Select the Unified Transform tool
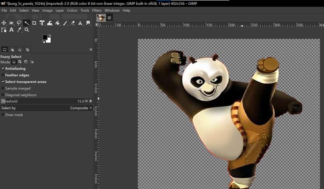Image resolution: width=324 pixels, height=189 pixels. point(42,23)
